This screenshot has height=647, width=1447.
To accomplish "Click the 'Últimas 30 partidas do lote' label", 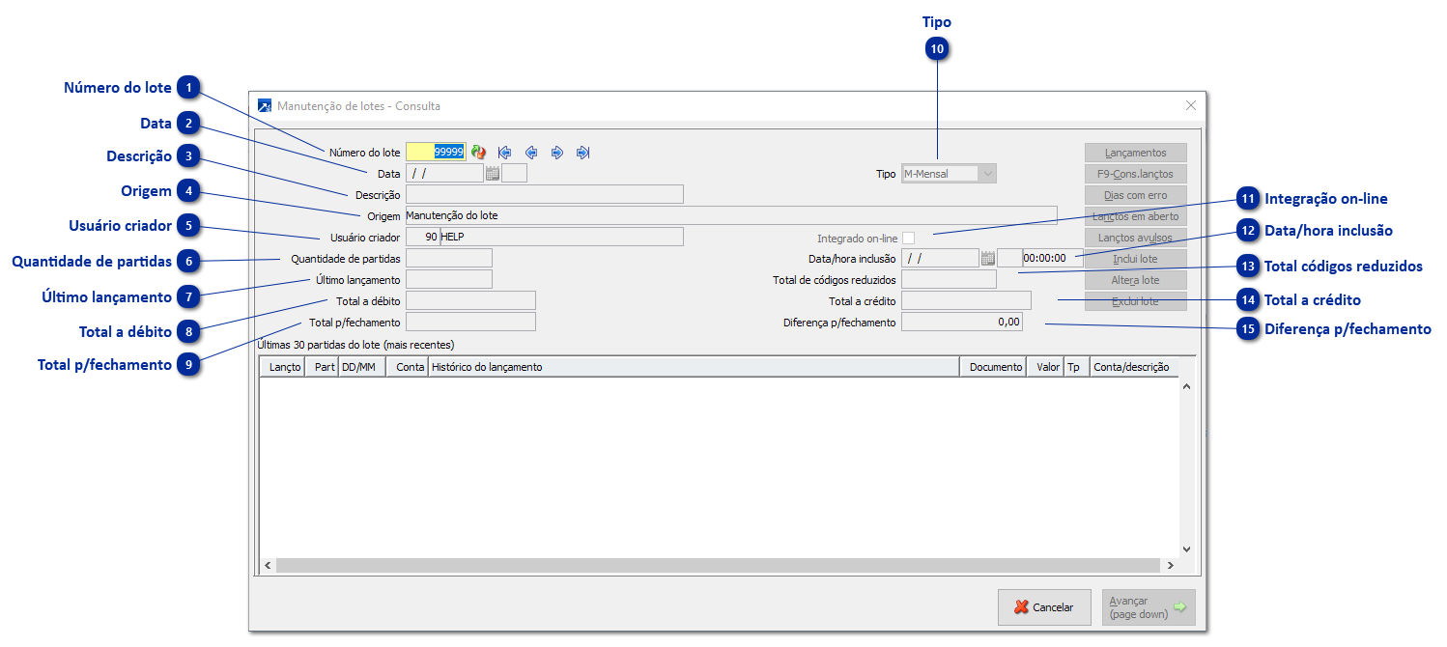I will pos(355,344).
